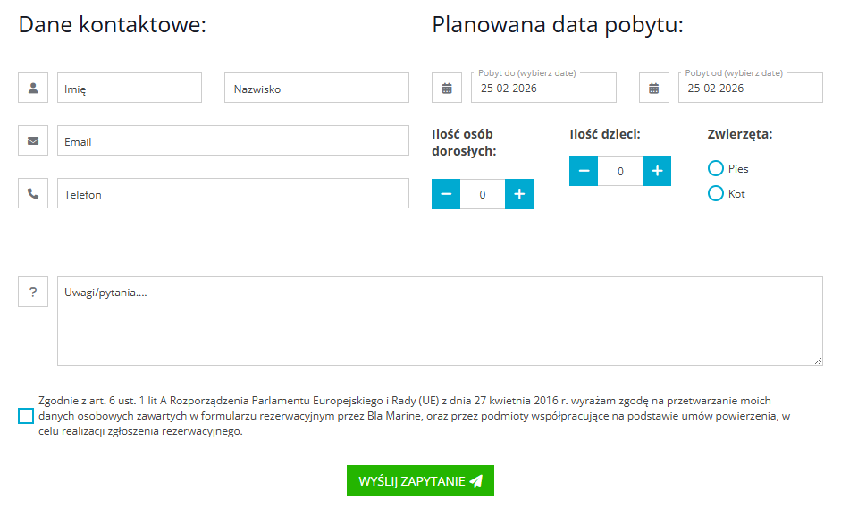Increase the number of adults with plus

tap(519, 194)
